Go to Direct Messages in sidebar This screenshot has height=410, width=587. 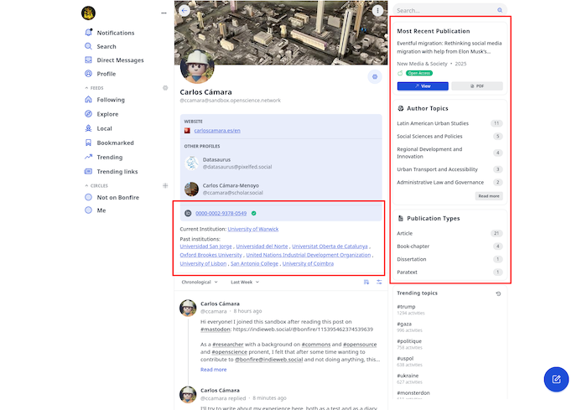pos(120,60)
